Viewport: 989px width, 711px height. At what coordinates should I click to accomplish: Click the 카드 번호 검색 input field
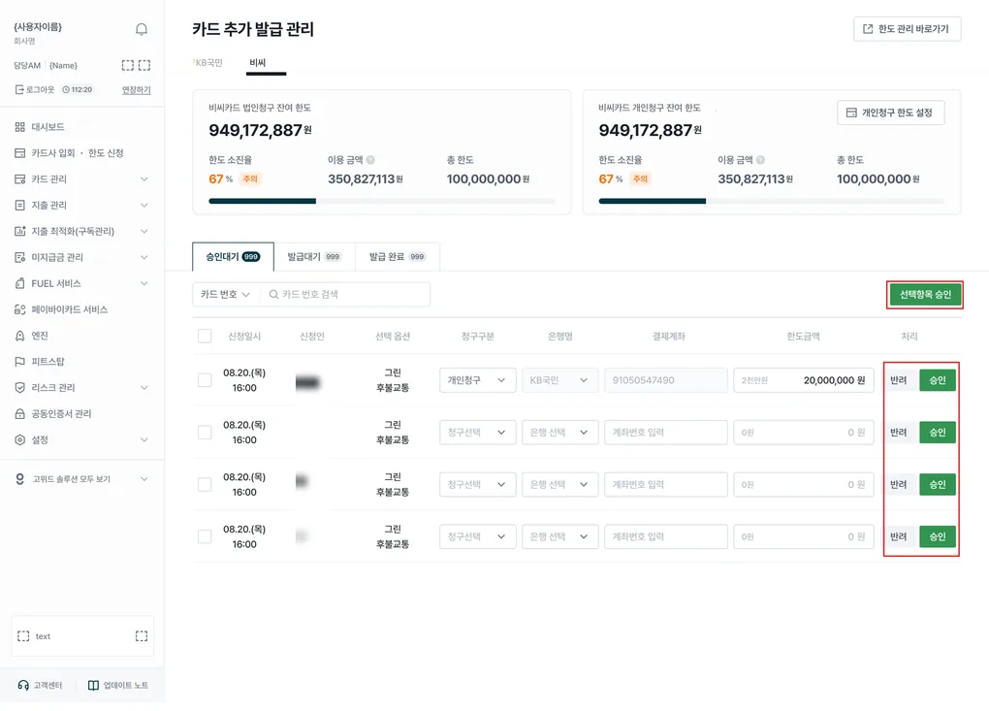[345, 295]
